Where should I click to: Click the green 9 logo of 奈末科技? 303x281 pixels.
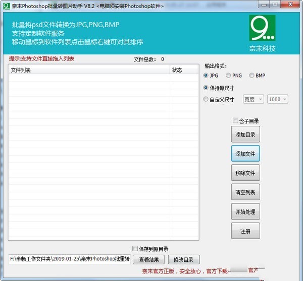262,28
